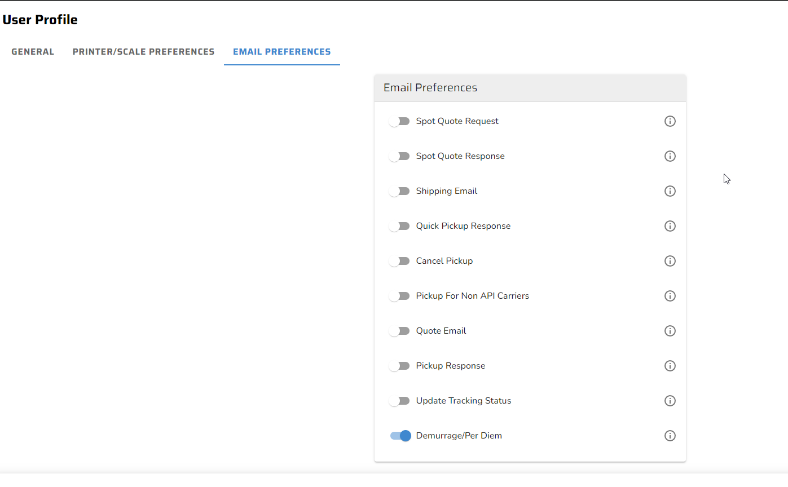Image resolution: width=788 pixels, height=487 pixels.
Task: Open Demurrage/Per Diem info icon
Action: [670, 436]
